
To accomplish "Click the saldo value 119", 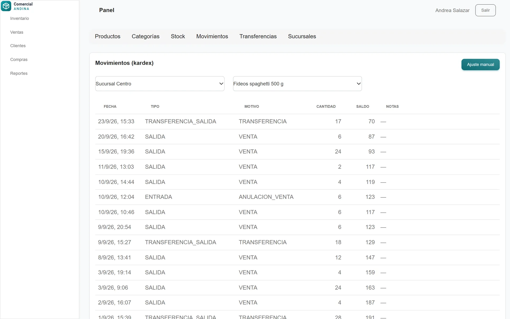I will pyautogui.click(x=370, y=182).
